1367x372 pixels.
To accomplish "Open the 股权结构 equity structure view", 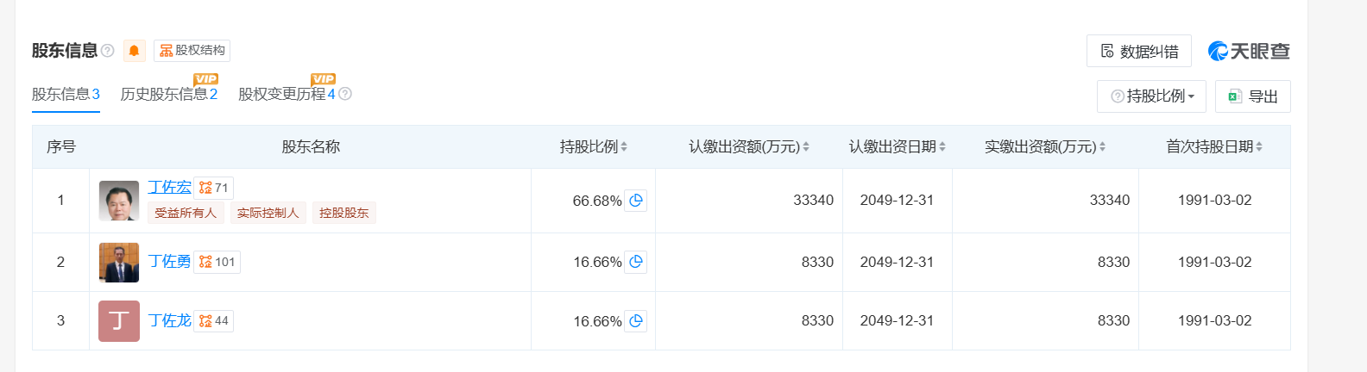I will [x=192, y=51].
